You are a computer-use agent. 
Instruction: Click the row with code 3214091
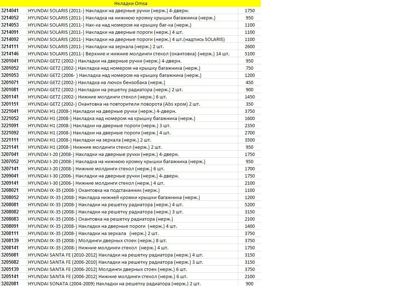130,32
